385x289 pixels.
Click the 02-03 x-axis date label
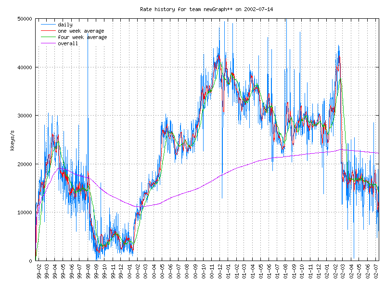pyautogui.click(x=343, y=272)
